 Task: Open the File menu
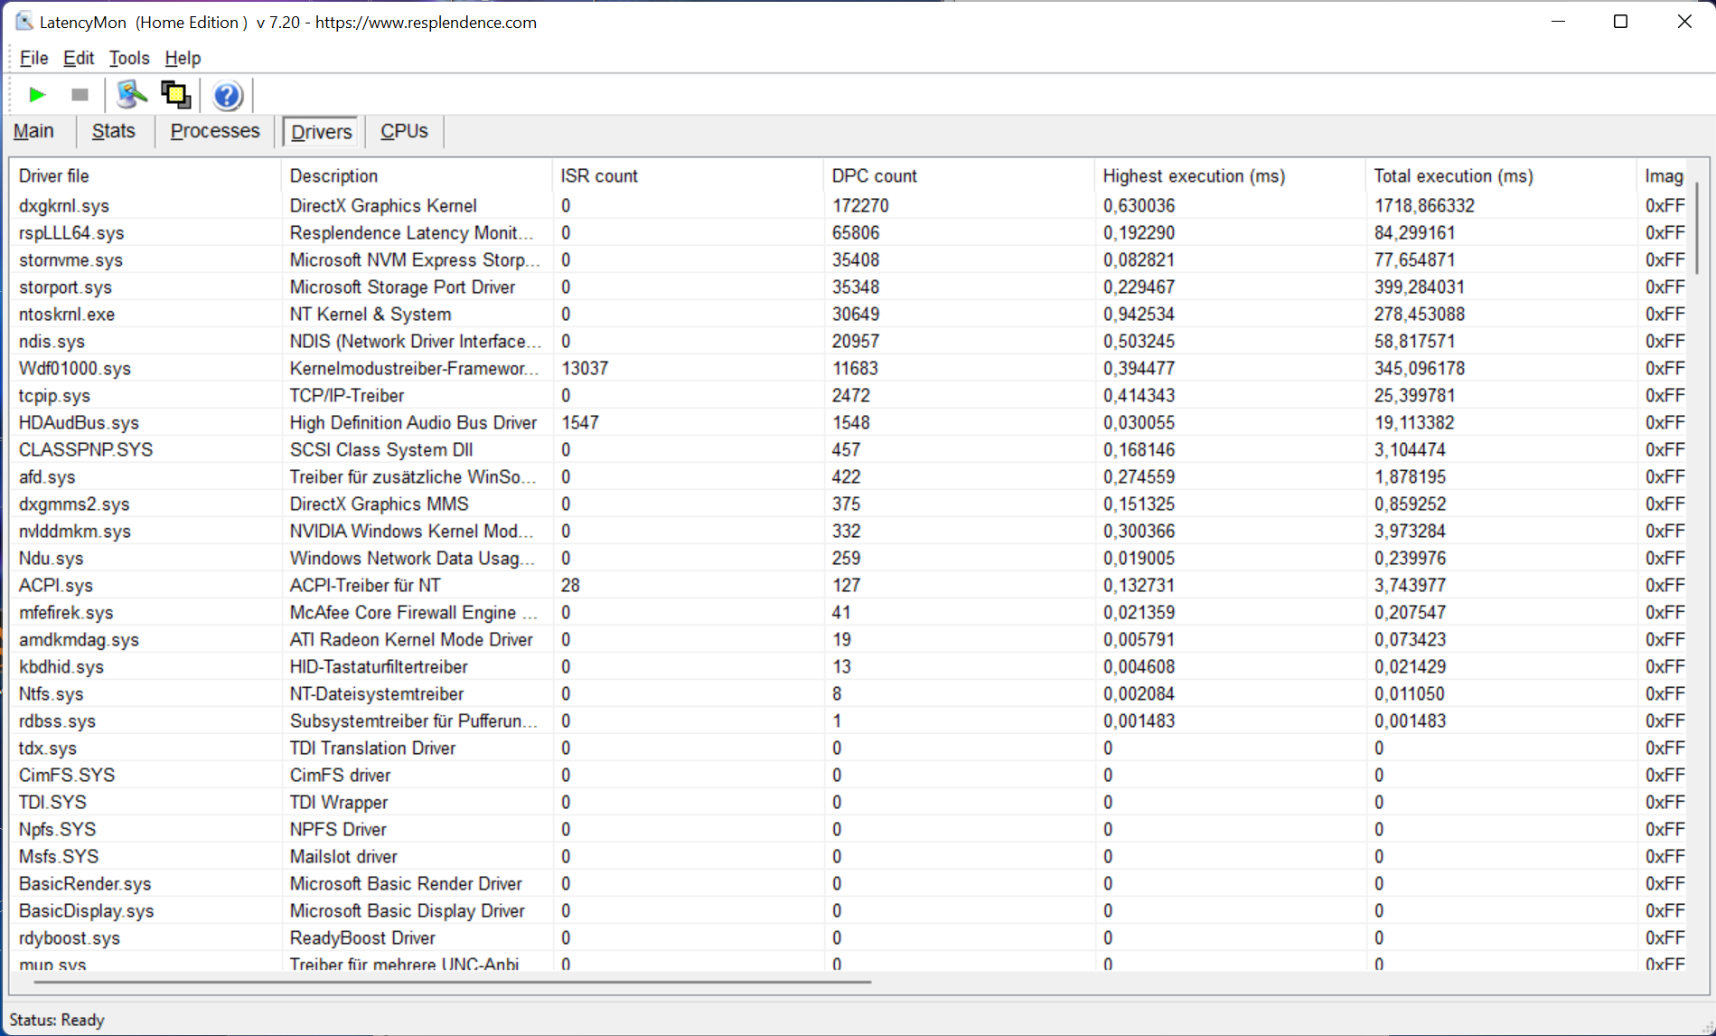(x=33, y=58)
